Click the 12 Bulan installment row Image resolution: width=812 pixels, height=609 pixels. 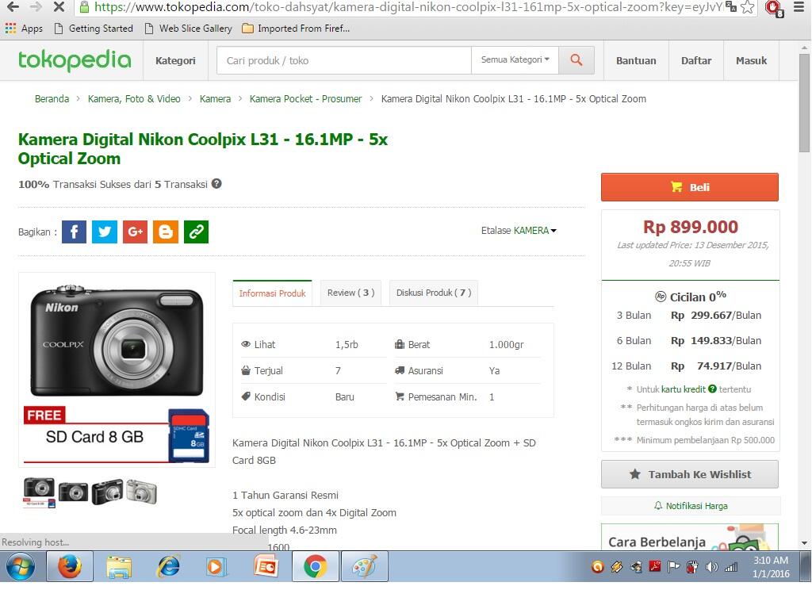[x=686, y=366]
